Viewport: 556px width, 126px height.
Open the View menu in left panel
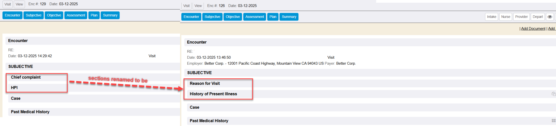[19, 4]
